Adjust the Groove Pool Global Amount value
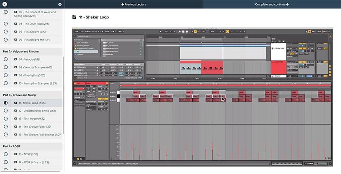 pyautogui.click(x=140, y=78)
